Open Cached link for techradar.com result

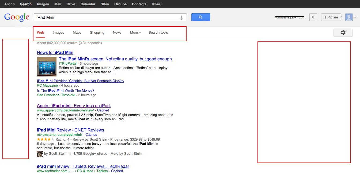point(117,171)
